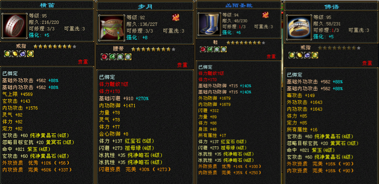Click 强化 +8 text in 步月 panel
Screen dimensions: 379x184
137,37
